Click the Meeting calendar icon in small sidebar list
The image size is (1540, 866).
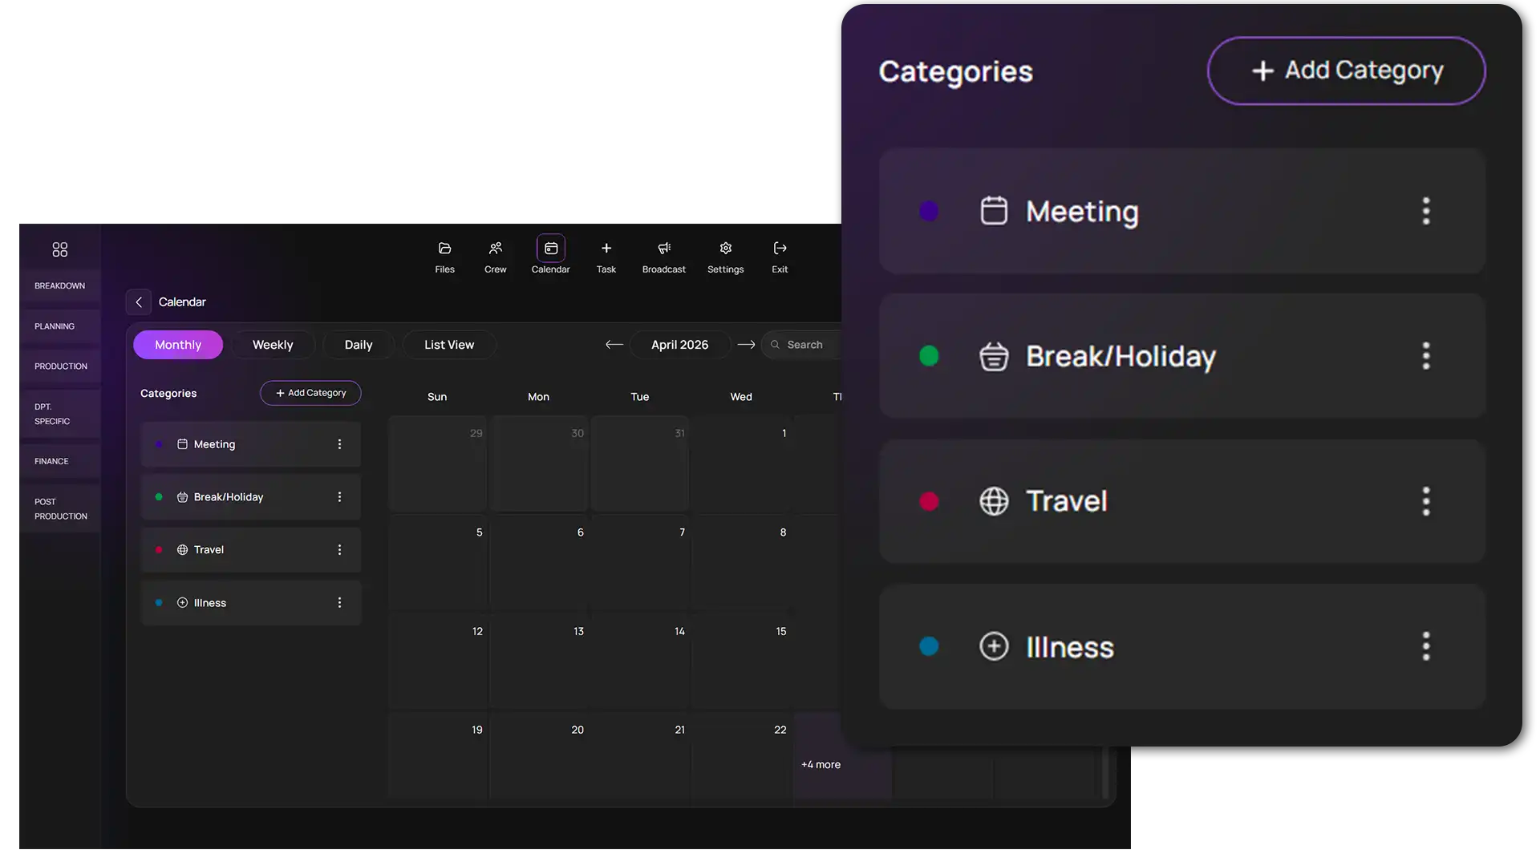tap(182, 444)
